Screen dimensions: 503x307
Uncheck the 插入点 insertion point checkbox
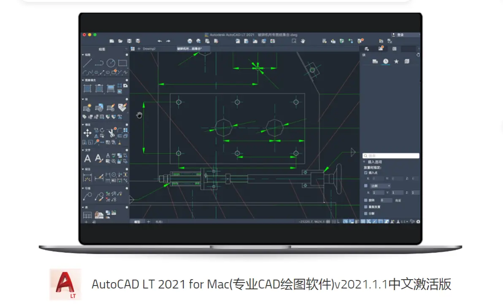pyautogui.click(x=366, y=173)
